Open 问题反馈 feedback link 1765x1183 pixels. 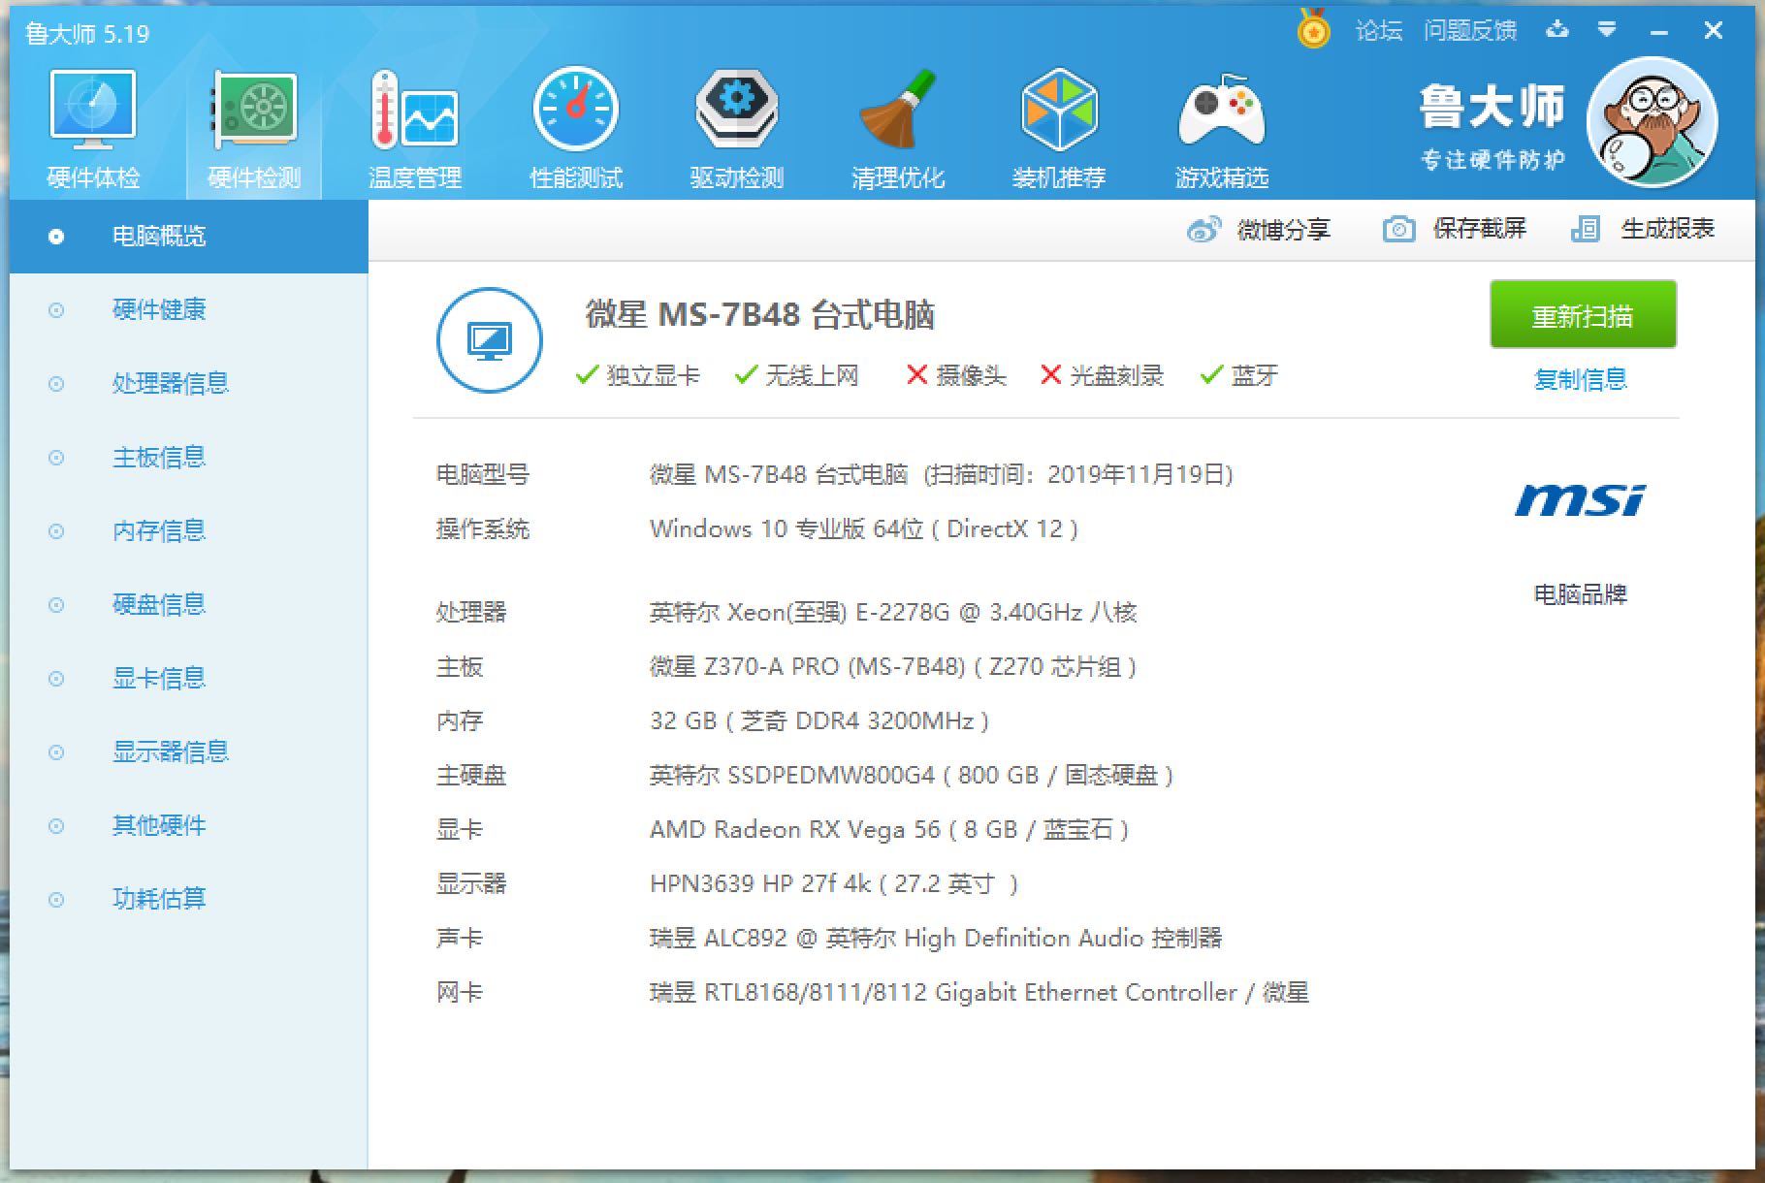click(1470, 31)
